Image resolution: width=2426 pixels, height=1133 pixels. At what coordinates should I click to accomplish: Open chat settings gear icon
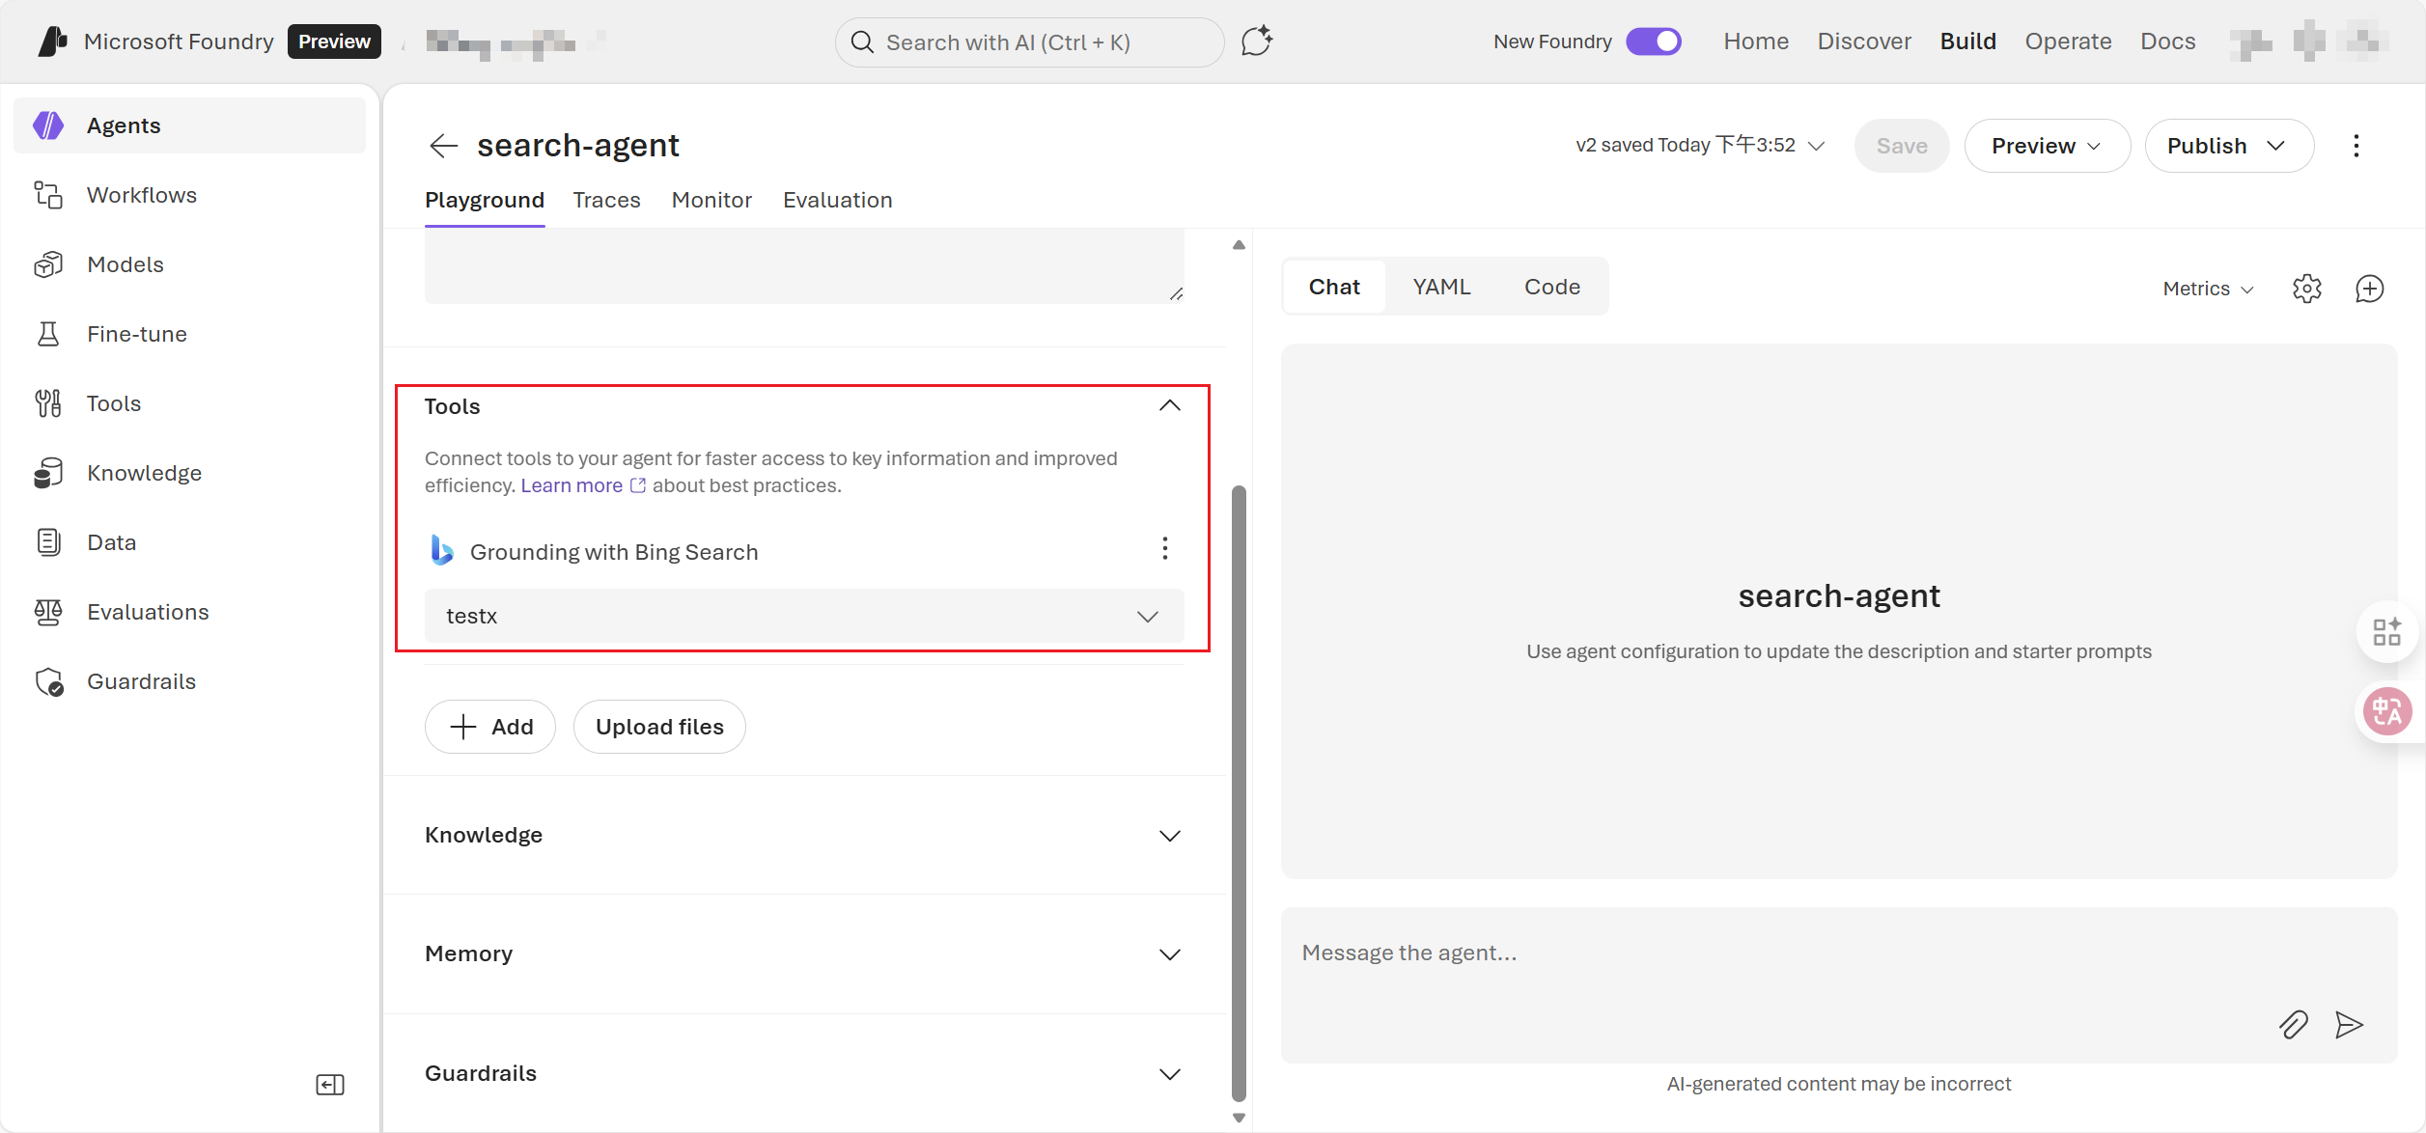coord(2306,289)
